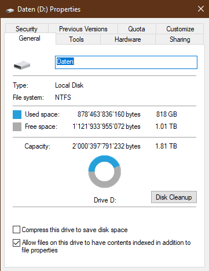This screenshot has height=271, width=209.
Task: Enable Compress this drive to save disk space
Action: 16,230
